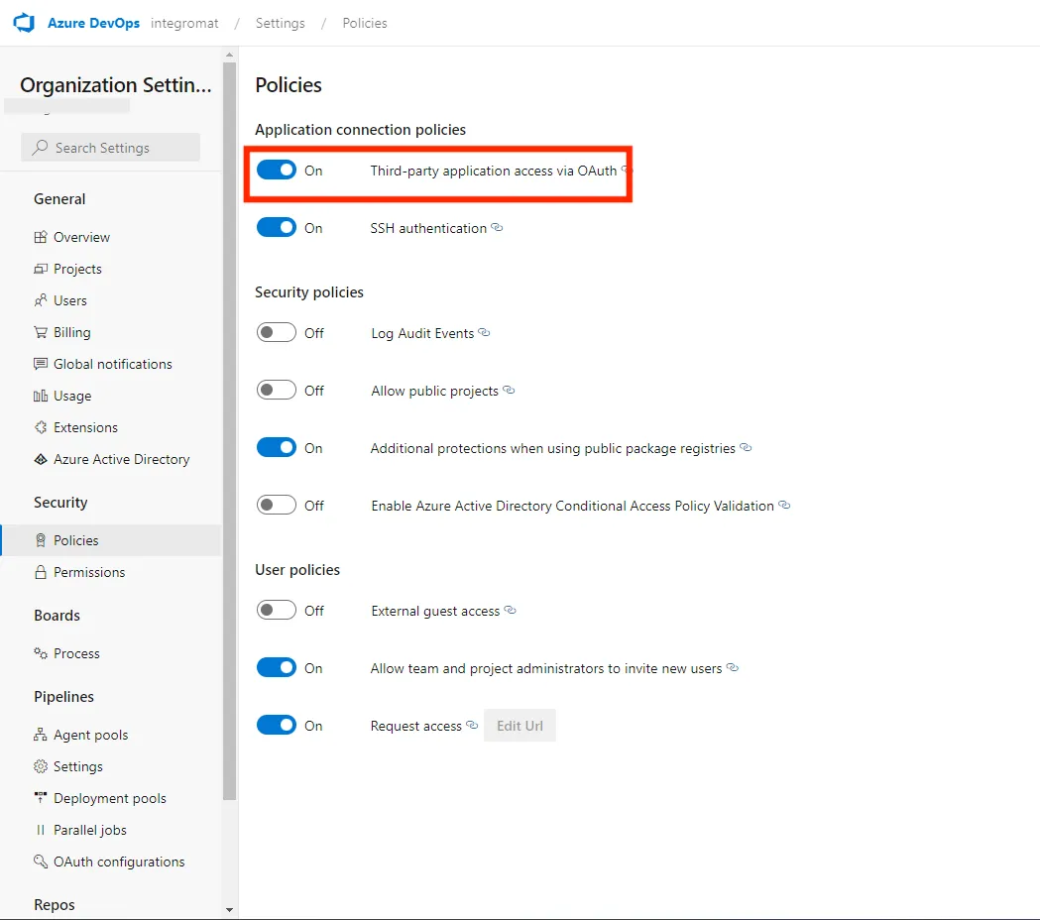
Task: Click the Billing cart icon
Action: 41,332
